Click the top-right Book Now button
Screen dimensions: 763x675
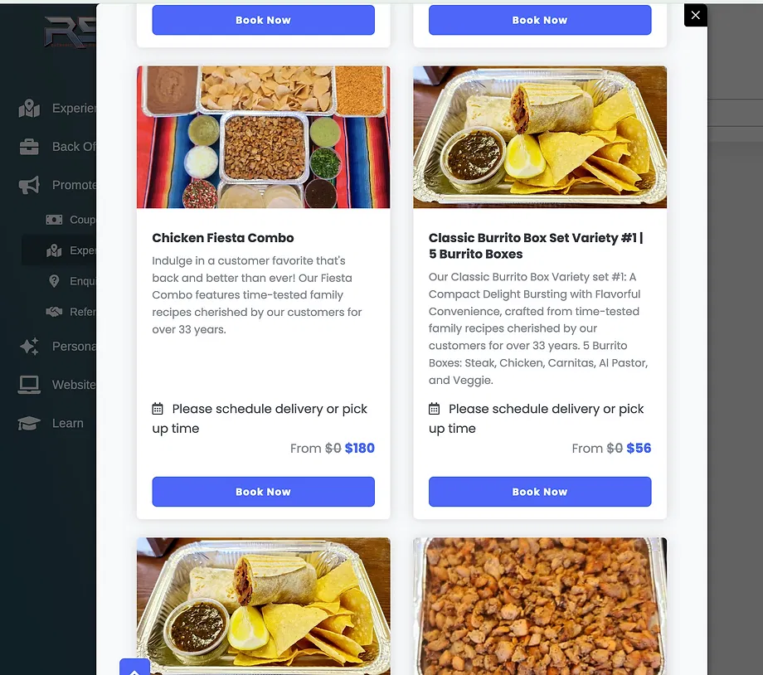click(540, 20)
